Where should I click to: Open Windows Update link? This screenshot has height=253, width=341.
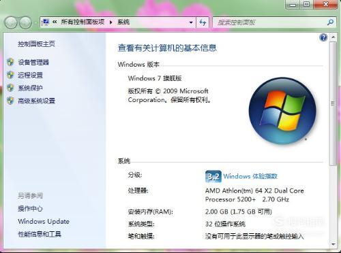point(44,222)
